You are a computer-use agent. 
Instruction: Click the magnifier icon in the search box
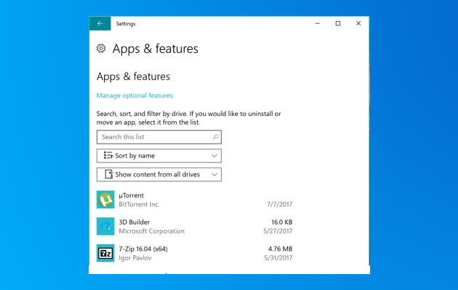[x=215, y=137]
